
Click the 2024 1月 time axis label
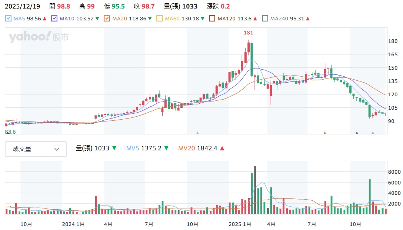coord(73,224)
